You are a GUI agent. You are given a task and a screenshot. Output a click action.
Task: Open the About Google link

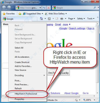(71, 93)
